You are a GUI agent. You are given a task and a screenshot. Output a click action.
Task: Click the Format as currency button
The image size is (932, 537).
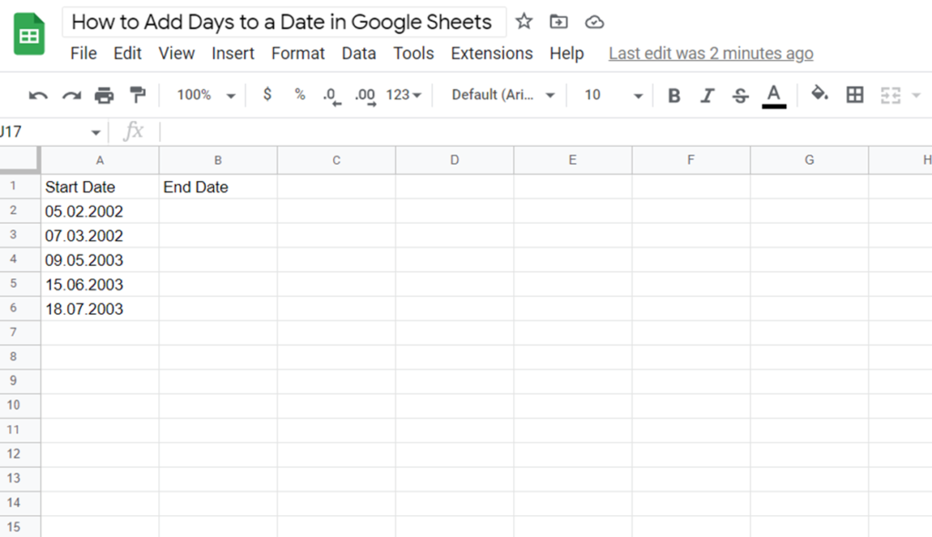pyautogui.click(x=268, y=95)
